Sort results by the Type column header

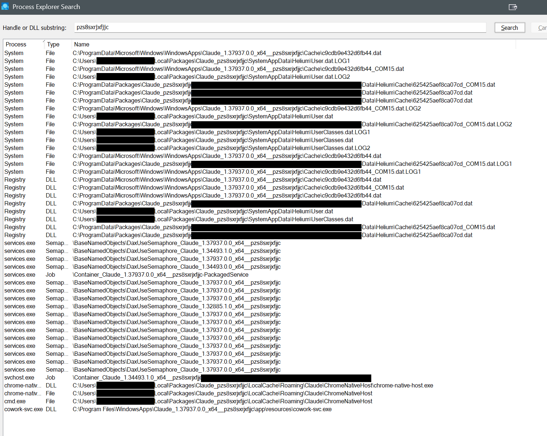[58, 44]
